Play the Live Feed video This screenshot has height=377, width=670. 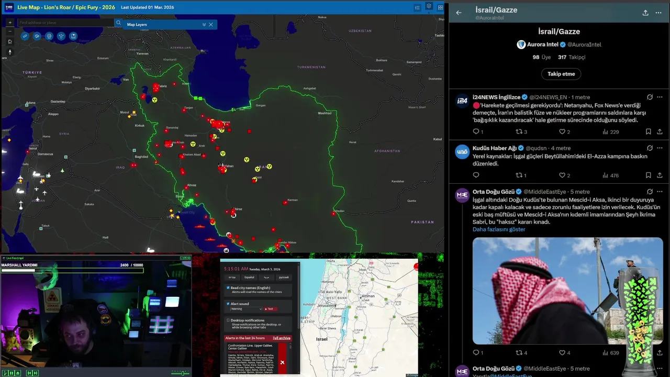(5, 373)
